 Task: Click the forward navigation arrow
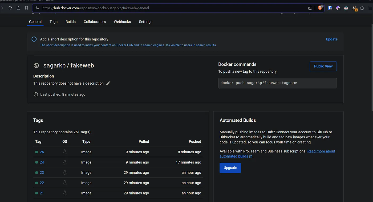(2, 8)
